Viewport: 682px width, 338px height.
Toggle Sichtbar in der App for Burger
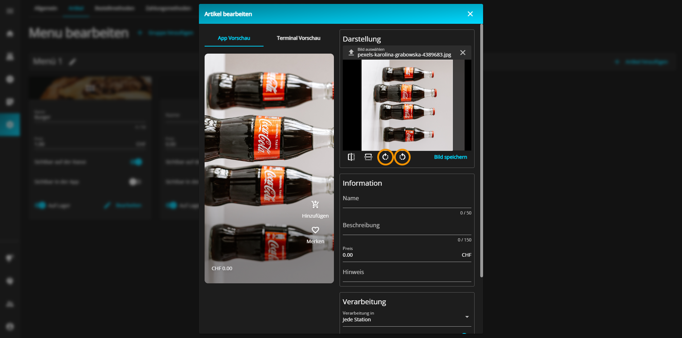[135, 182]
